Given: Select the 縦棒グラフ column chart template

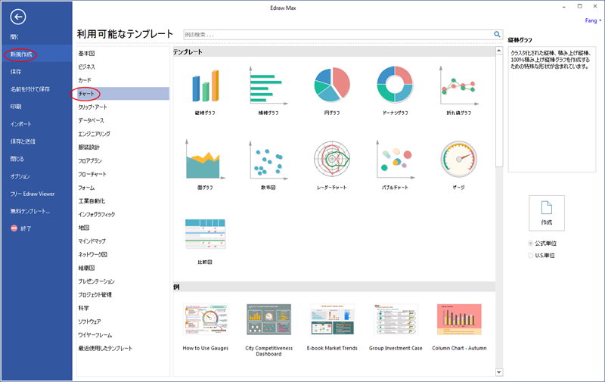Looking at the screenshot, I should (205, 87).
